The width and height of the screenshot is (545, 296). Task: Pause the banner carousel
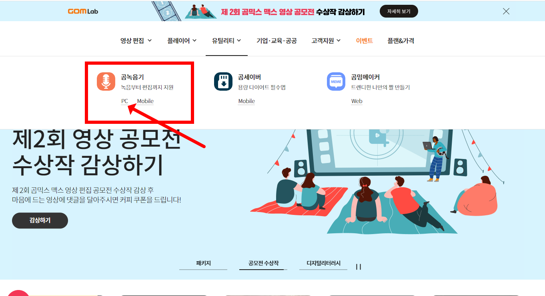click(359, 266)
